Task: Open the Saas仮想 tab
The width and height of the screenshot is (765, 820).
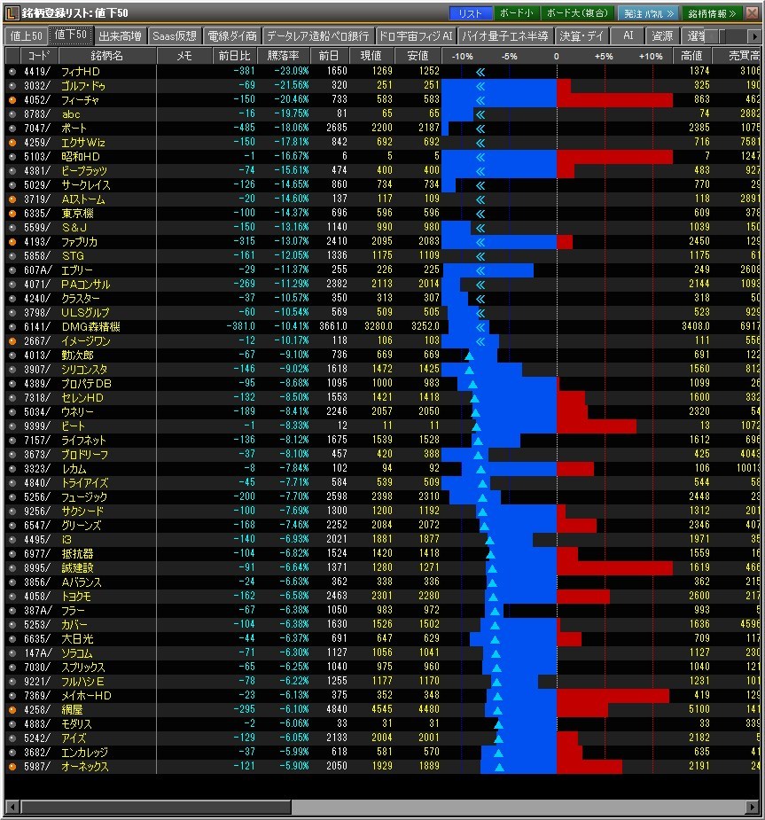Action: (x=175, y=35)
